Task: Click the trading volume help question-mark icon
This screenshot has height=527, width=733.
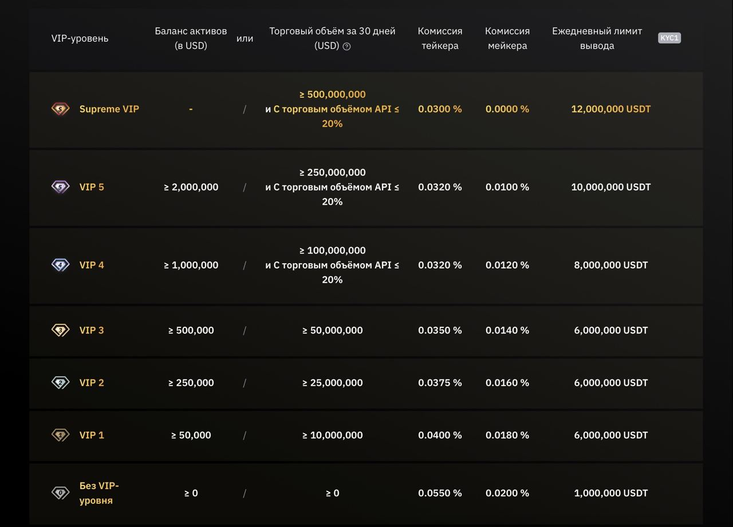Action: pyautogui.click(x=346, y=46)
